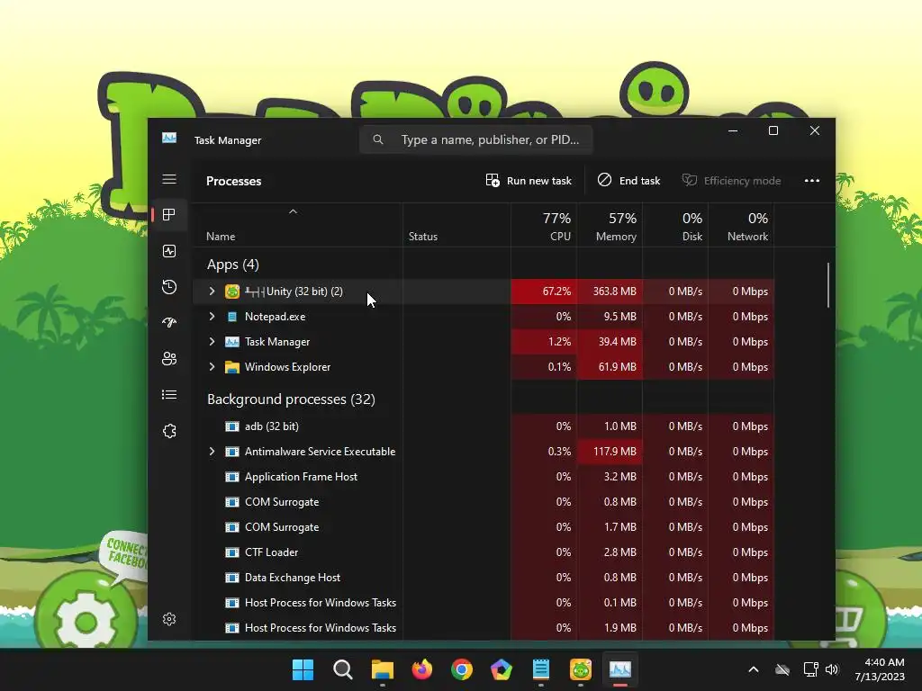Open Task Manager settings gear
Viewport: 922px width, 691px height.
169,619
